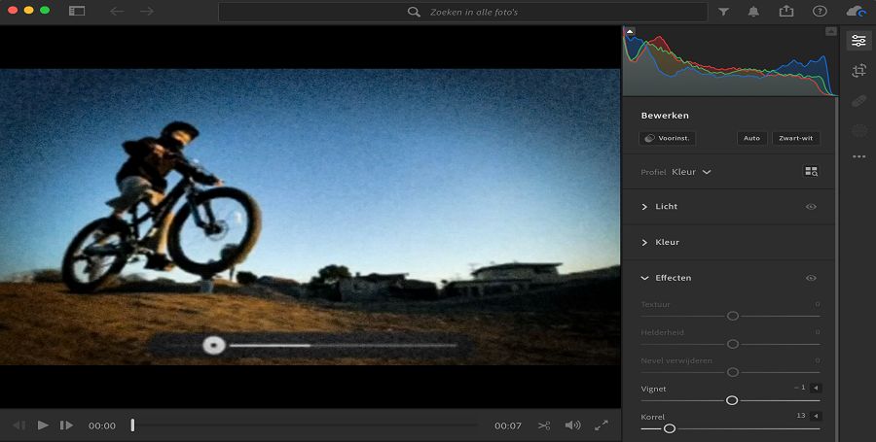Expand Vignet options triangle
Viewport: 876px width, 442px height.
tap(816, 388)
